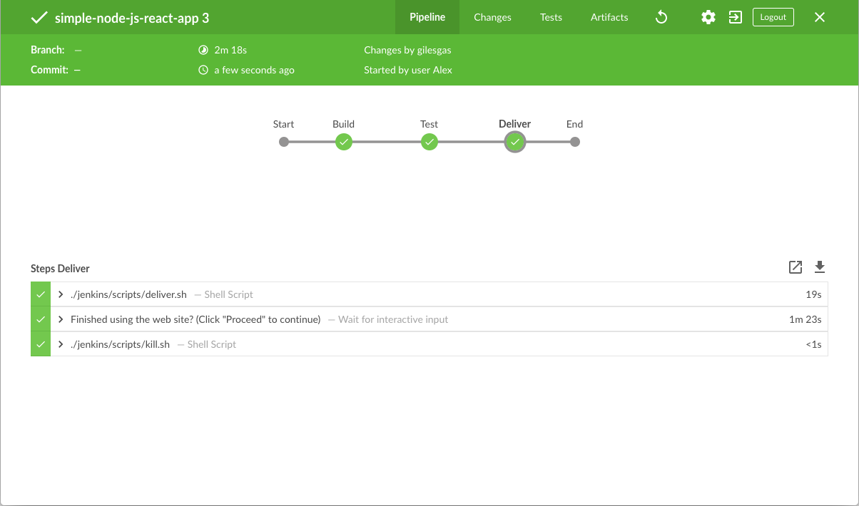Click green status check for deliver.sh step

coord(41,294)
